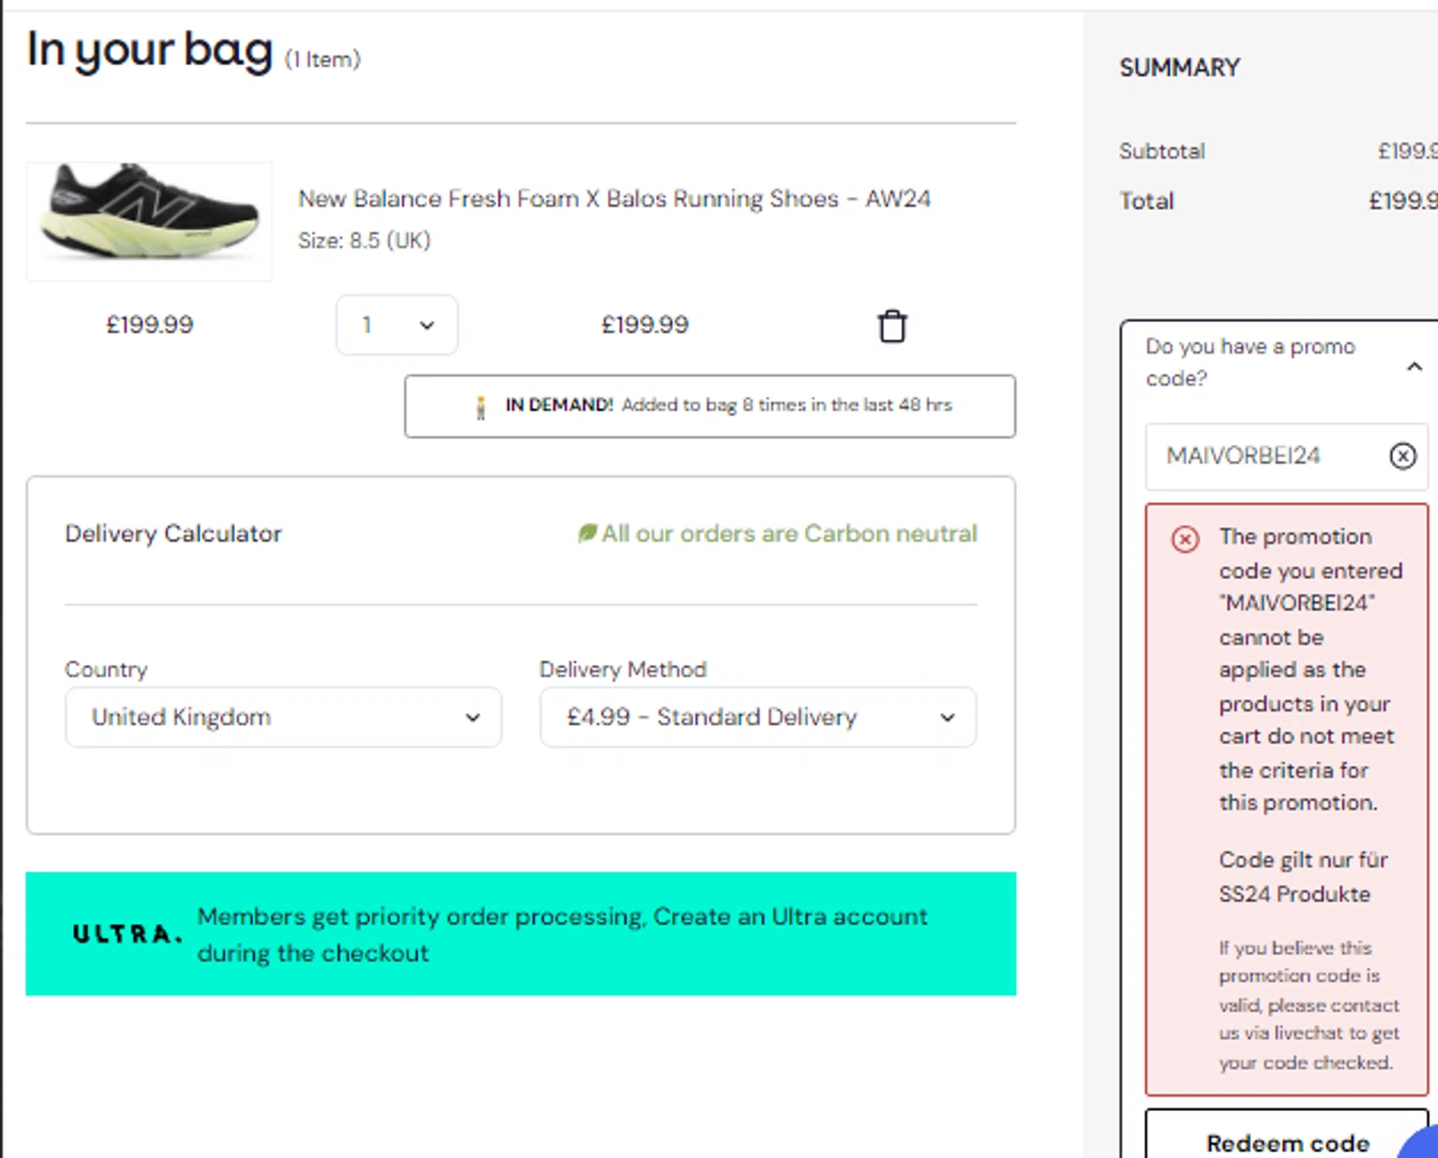Click the Ultra members account banner

(x=521, y=934)
